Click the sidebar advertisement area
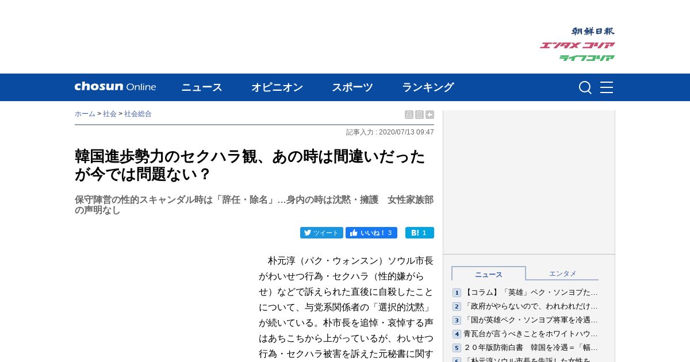Image resolution: width=690 pixels, height=362 pixels. click(529, 182)
